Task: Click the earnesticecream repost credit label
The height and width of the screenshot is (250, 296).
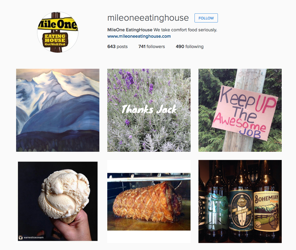Action: 34,238
